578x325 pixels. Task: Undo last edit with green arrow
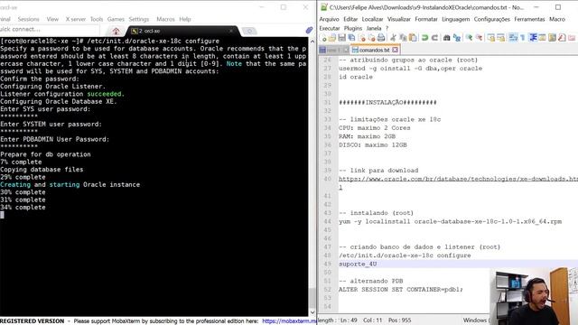[x=425, y=38]
